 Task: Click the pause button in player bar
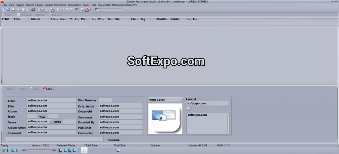(x=17, y=150)
